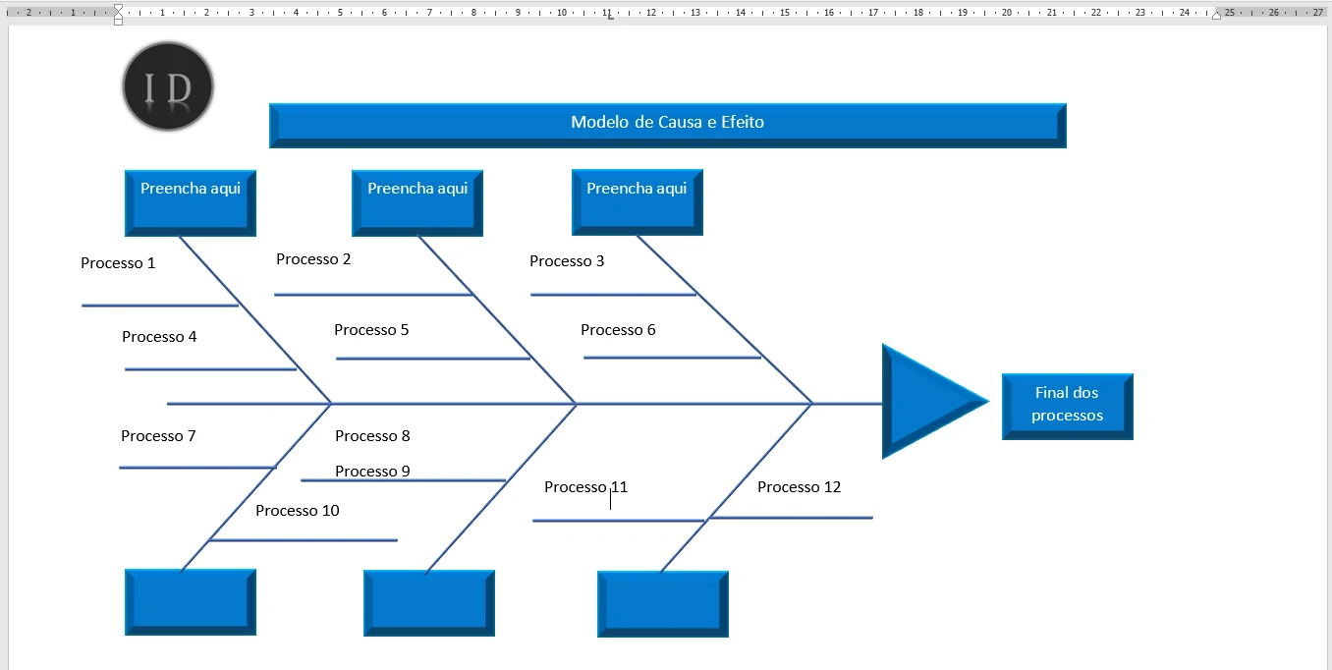
Task: Click the 'Final dos processos' box
Action: [x=1067, y=405]
